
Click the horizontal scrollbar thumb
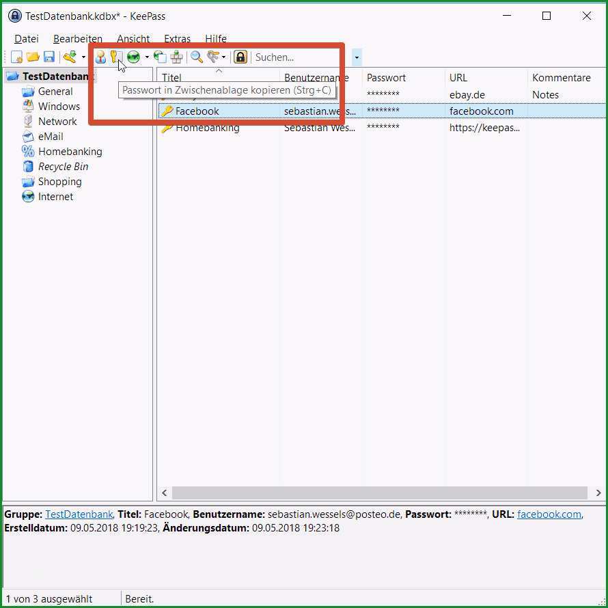(x=380, y=493)
